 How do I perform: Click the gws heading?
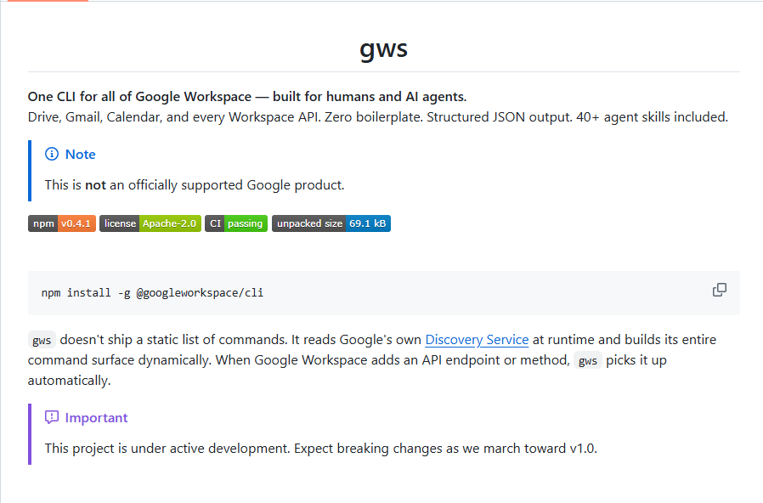tap(383, 48)
